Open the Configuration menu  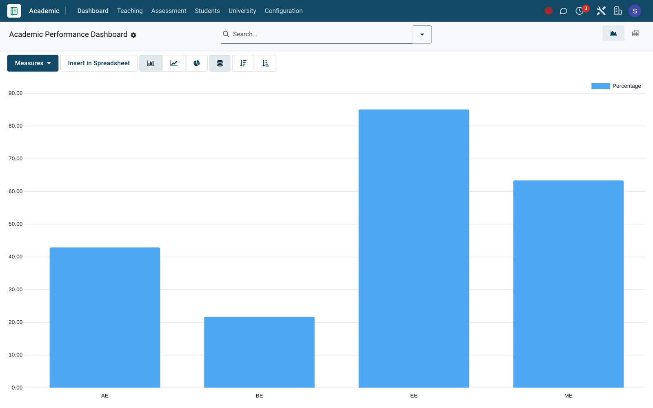point(284,11)
